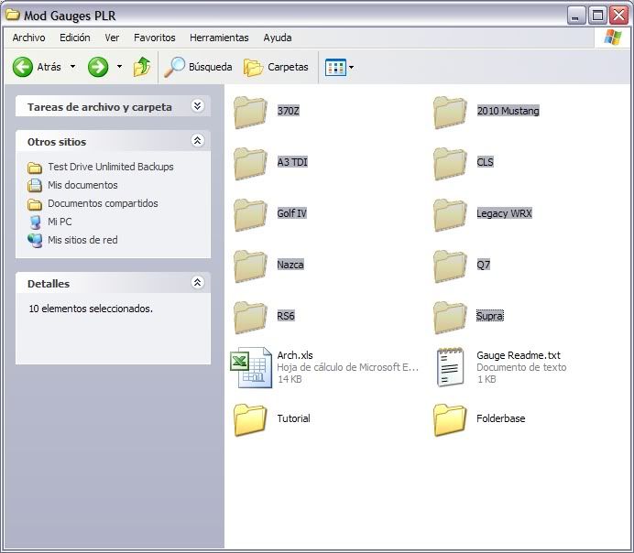Open Mis documentos link
This screenshot has height=553, width=634.
click(x=82, y=185)
